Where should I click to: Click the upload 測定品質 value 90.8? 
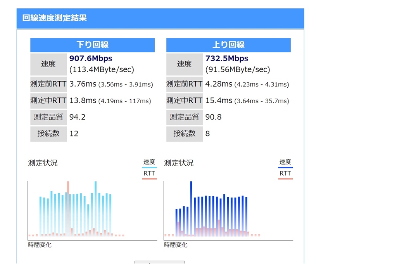pos(214,117)
